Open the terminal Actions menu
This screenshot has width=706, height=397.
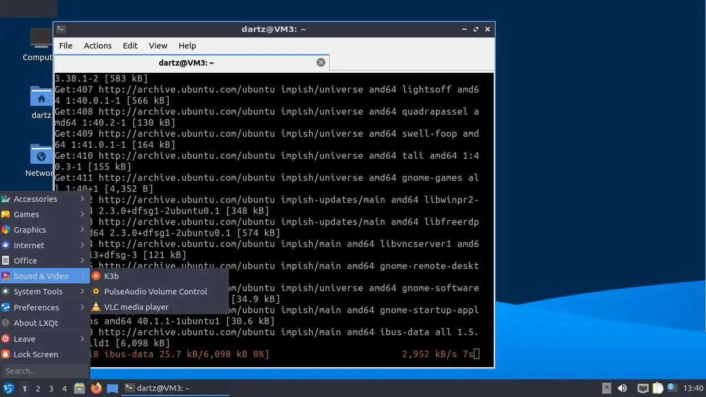[98, 46]
